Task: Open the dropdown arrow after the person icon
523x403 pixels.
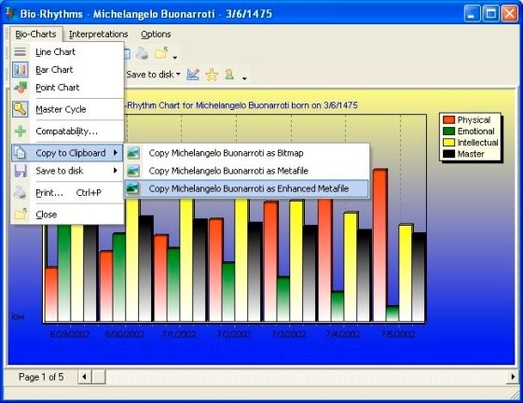Action: pyautogui.click(x=244, y=78)
